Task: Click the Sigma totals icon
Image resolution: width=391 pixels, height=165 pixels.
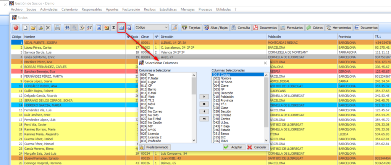Action: (113, 28)
